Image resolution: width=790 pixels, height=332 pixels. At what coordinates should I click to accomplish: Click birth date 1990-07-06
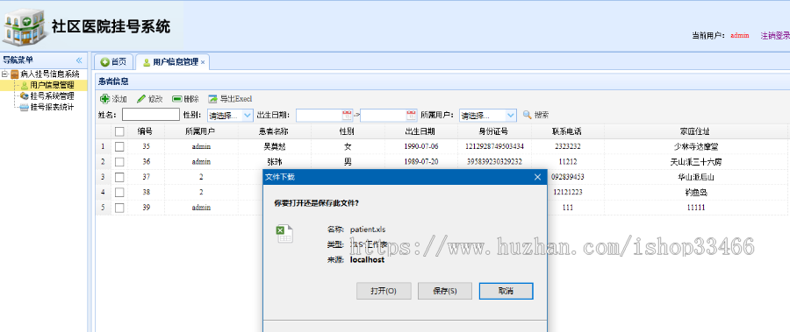(x=421, y=147)
